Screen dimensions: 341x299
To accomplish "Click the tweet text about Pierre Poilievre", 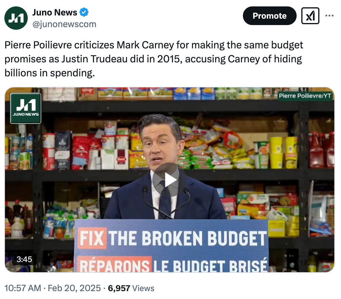I will pos(154,59).
